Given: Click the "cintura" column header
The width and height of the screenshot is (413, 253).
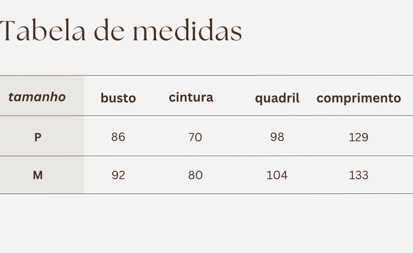Looking at the screenshot, I should (191, 97).
